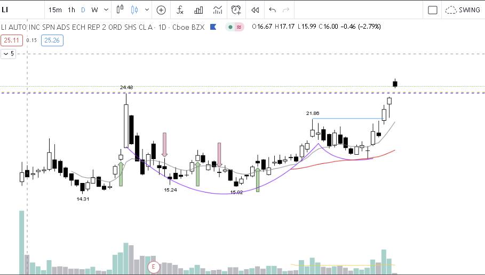The width and height of the screenshot is (485, 275).
Task: Click the 25.26 buy price button
Action: point(52,40)
